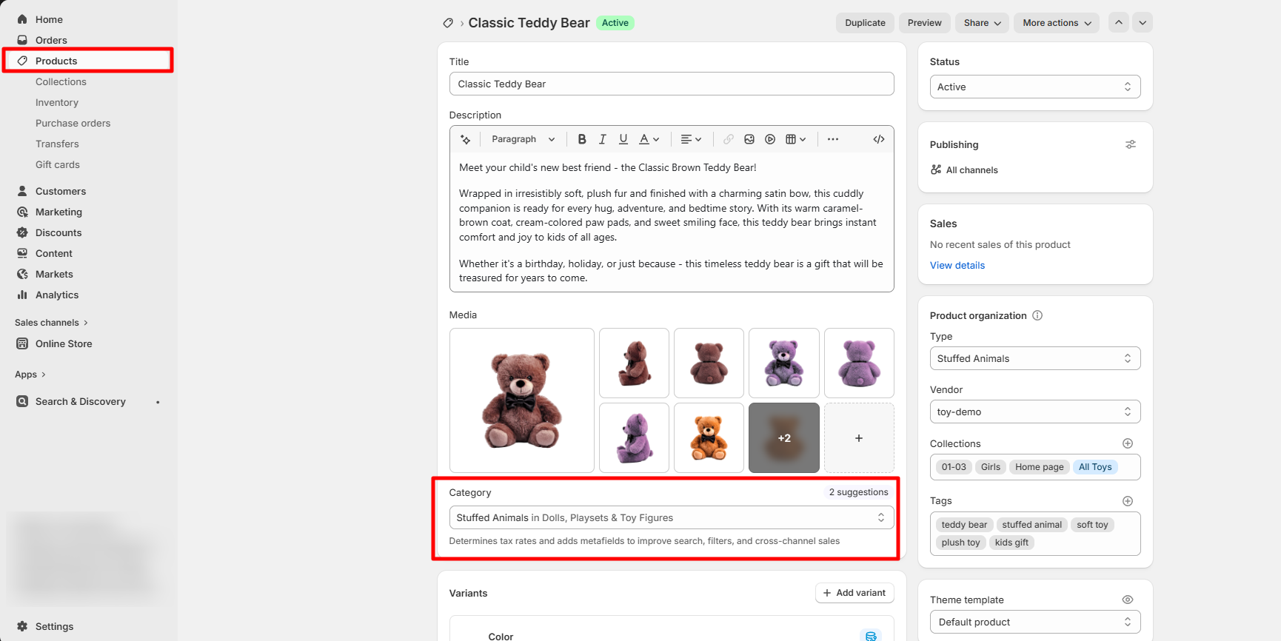Click the Add variant button
The height and width of the screenshot is (641, 1281).
(x=854, y=593)
